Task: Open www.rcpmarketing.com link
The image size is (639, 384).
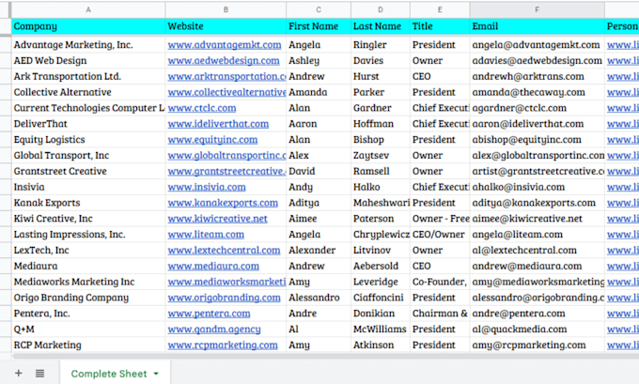Action: pyautogui.click(x=223, y=345)
